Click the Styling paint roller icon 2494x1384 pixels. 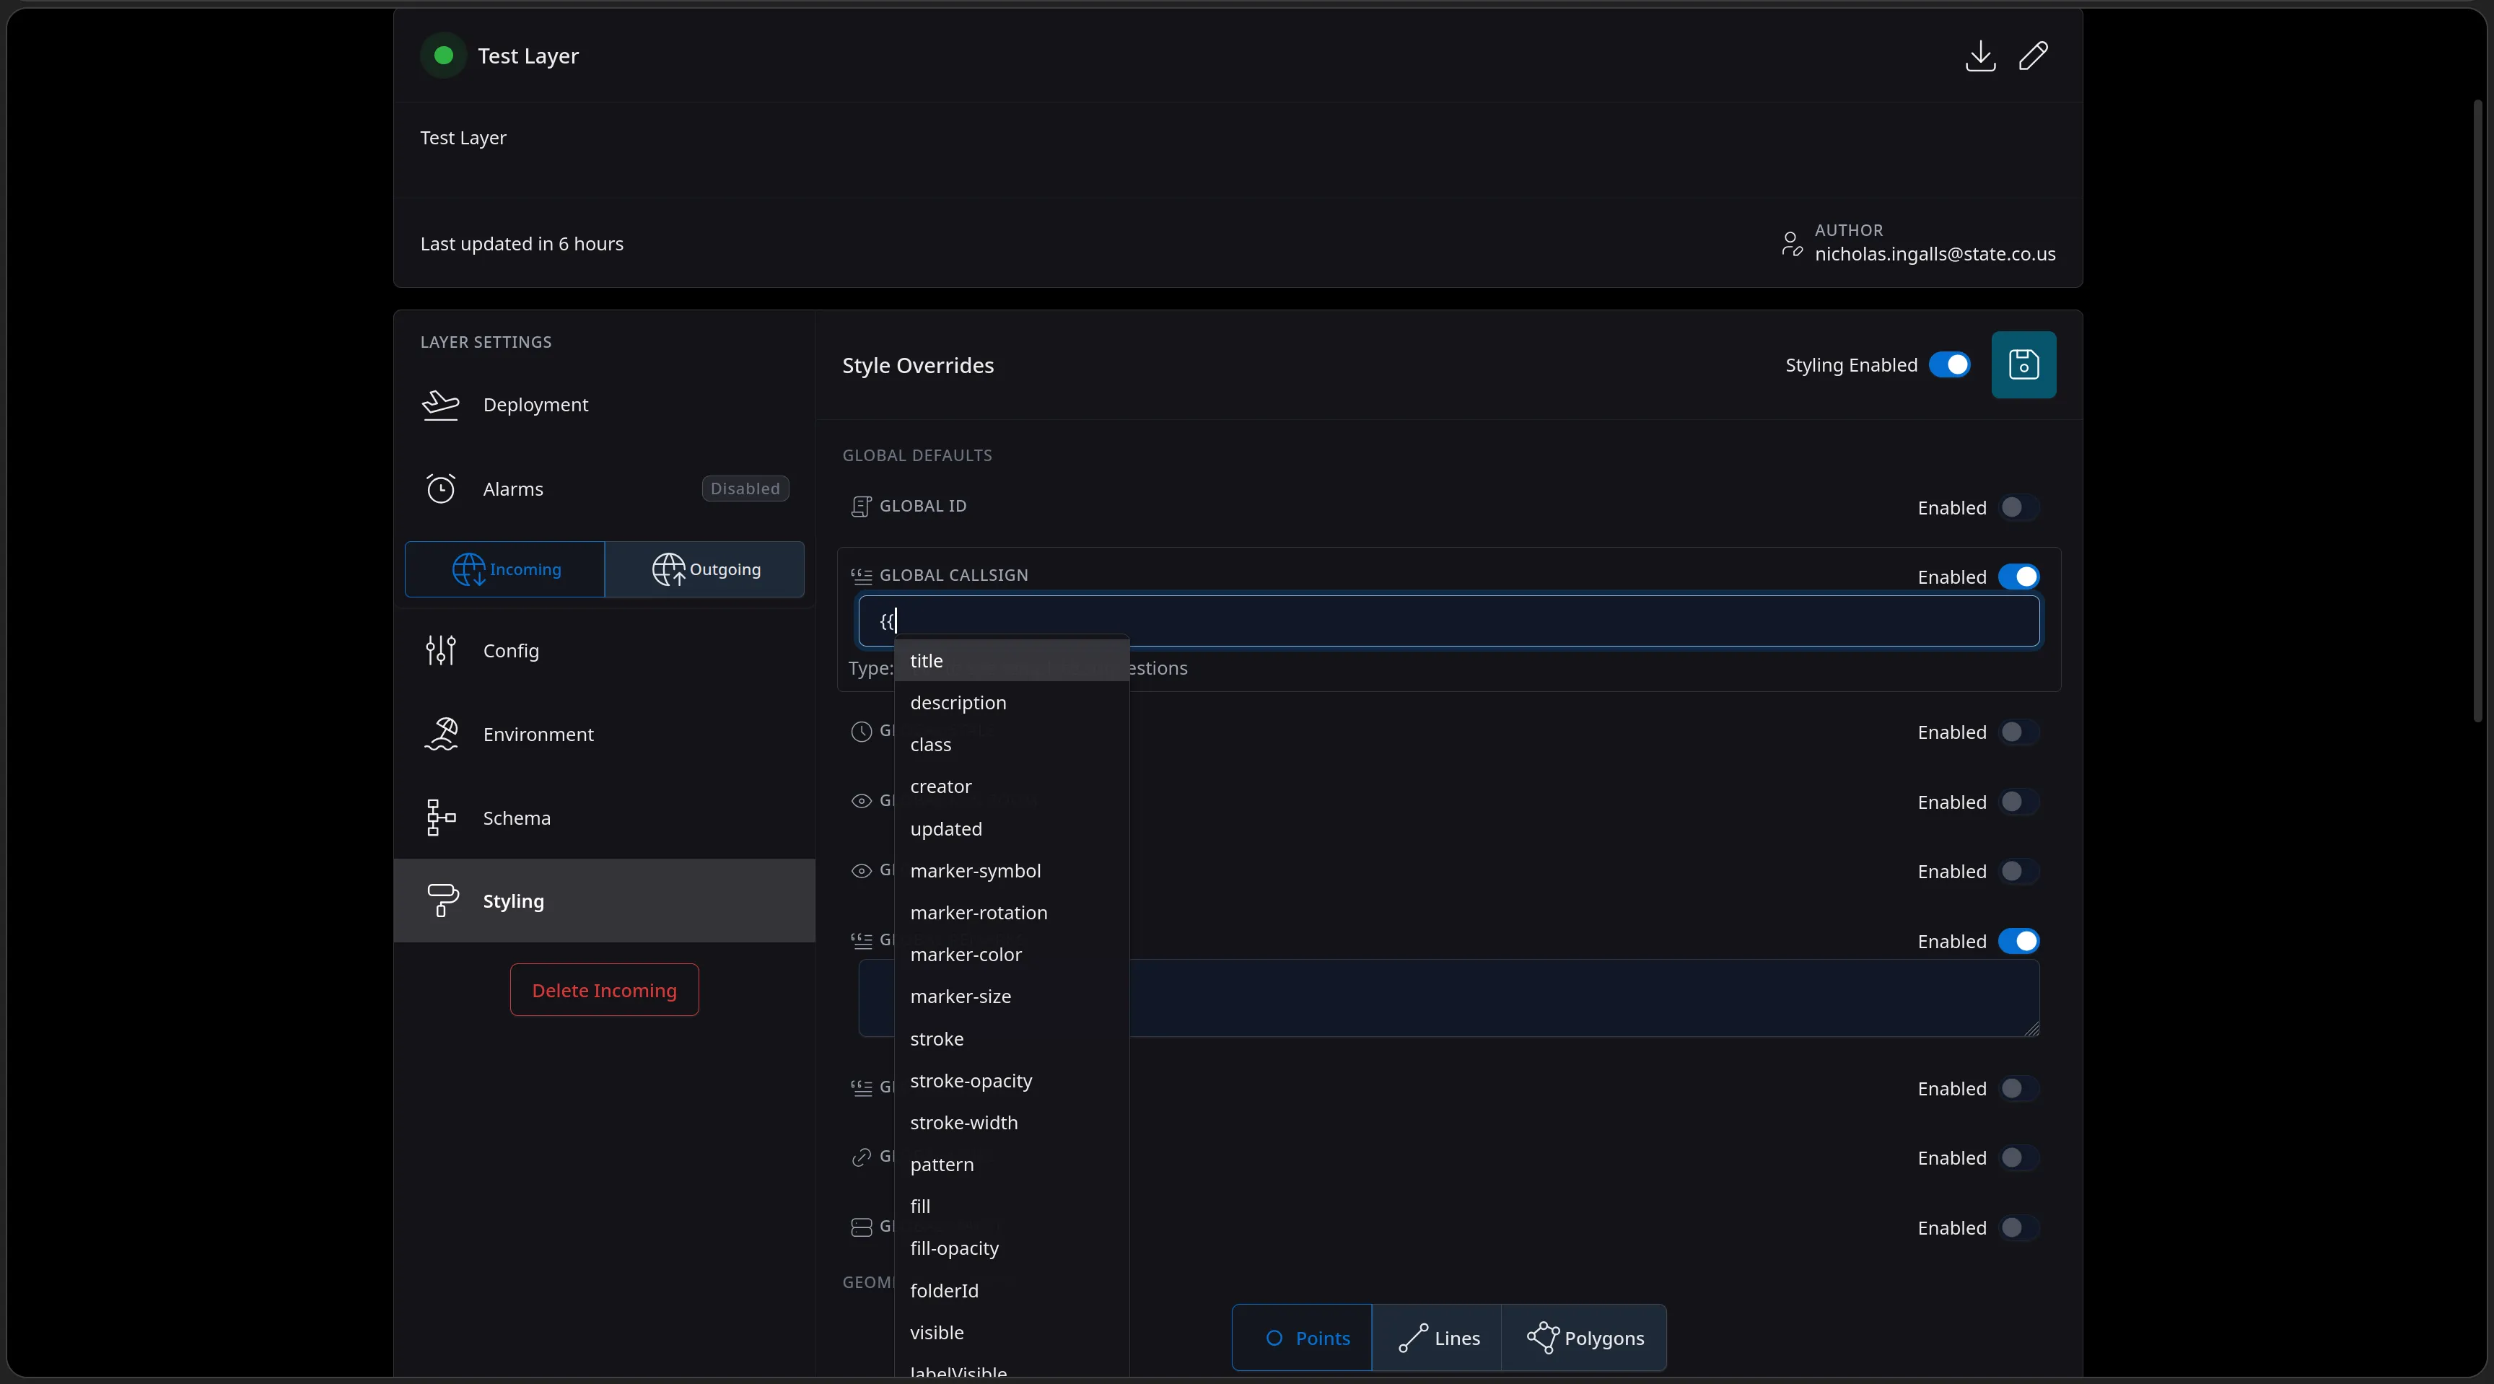pos(442,901)
